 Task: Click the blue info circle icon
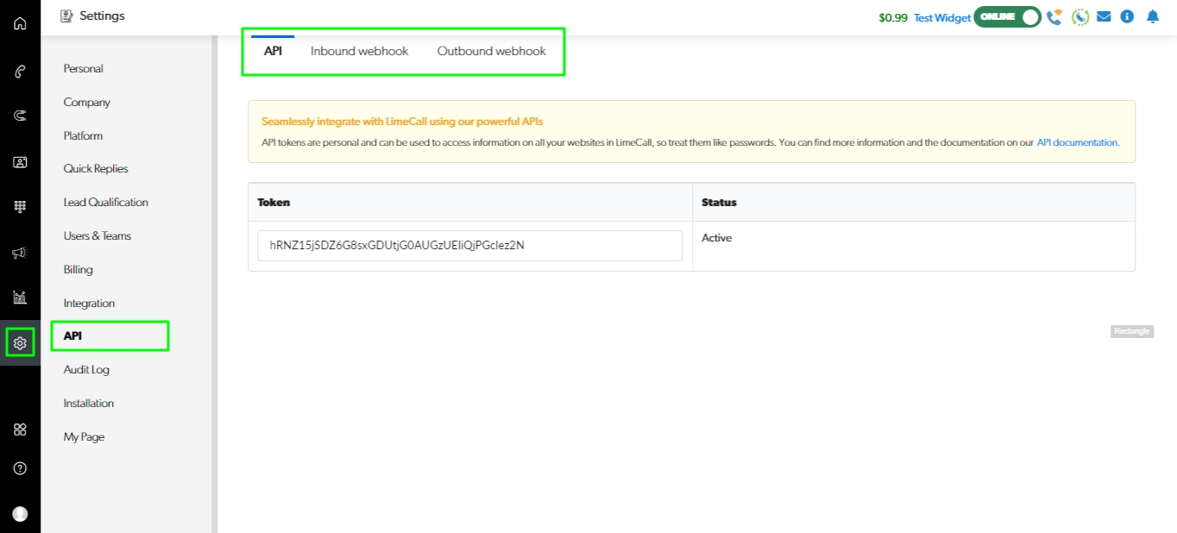[1127, 16]
